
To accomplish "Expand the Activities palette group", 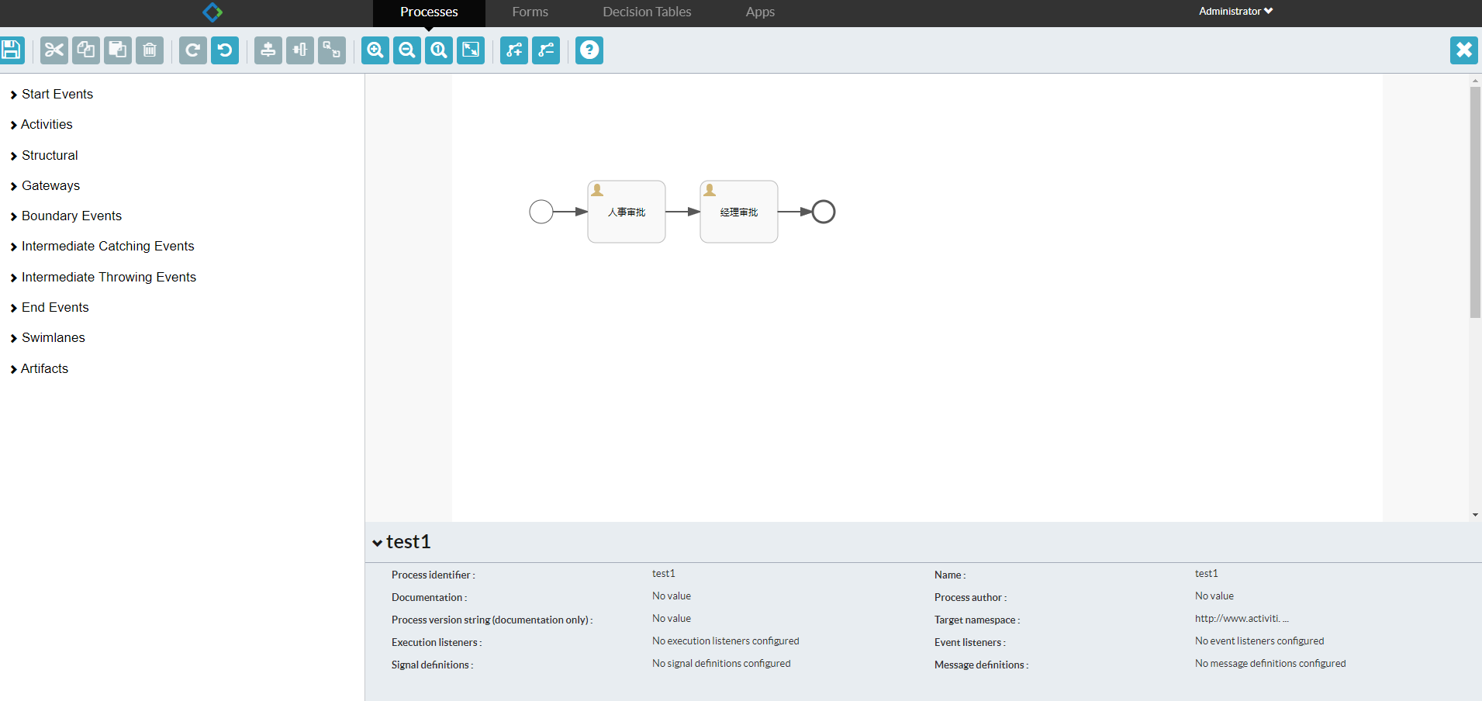I will [41, 125].
